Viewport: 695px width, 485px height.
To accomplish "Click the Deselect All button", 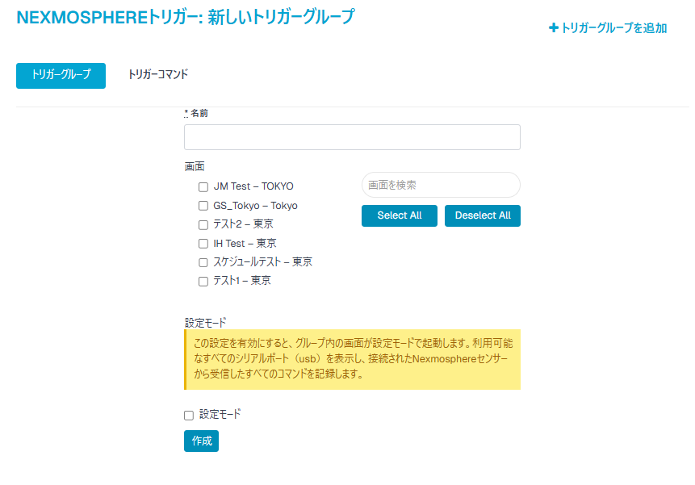I will 482,215.
